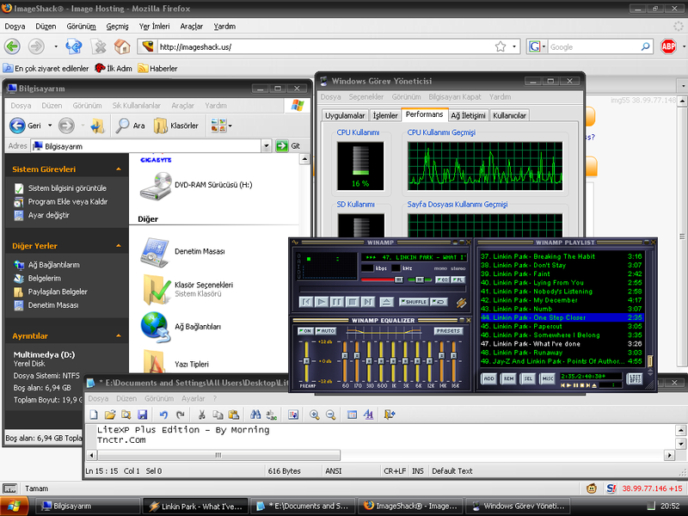
Task: Switch to the İşlemler tab in Task Manager
Action: [x=385, y=115]
